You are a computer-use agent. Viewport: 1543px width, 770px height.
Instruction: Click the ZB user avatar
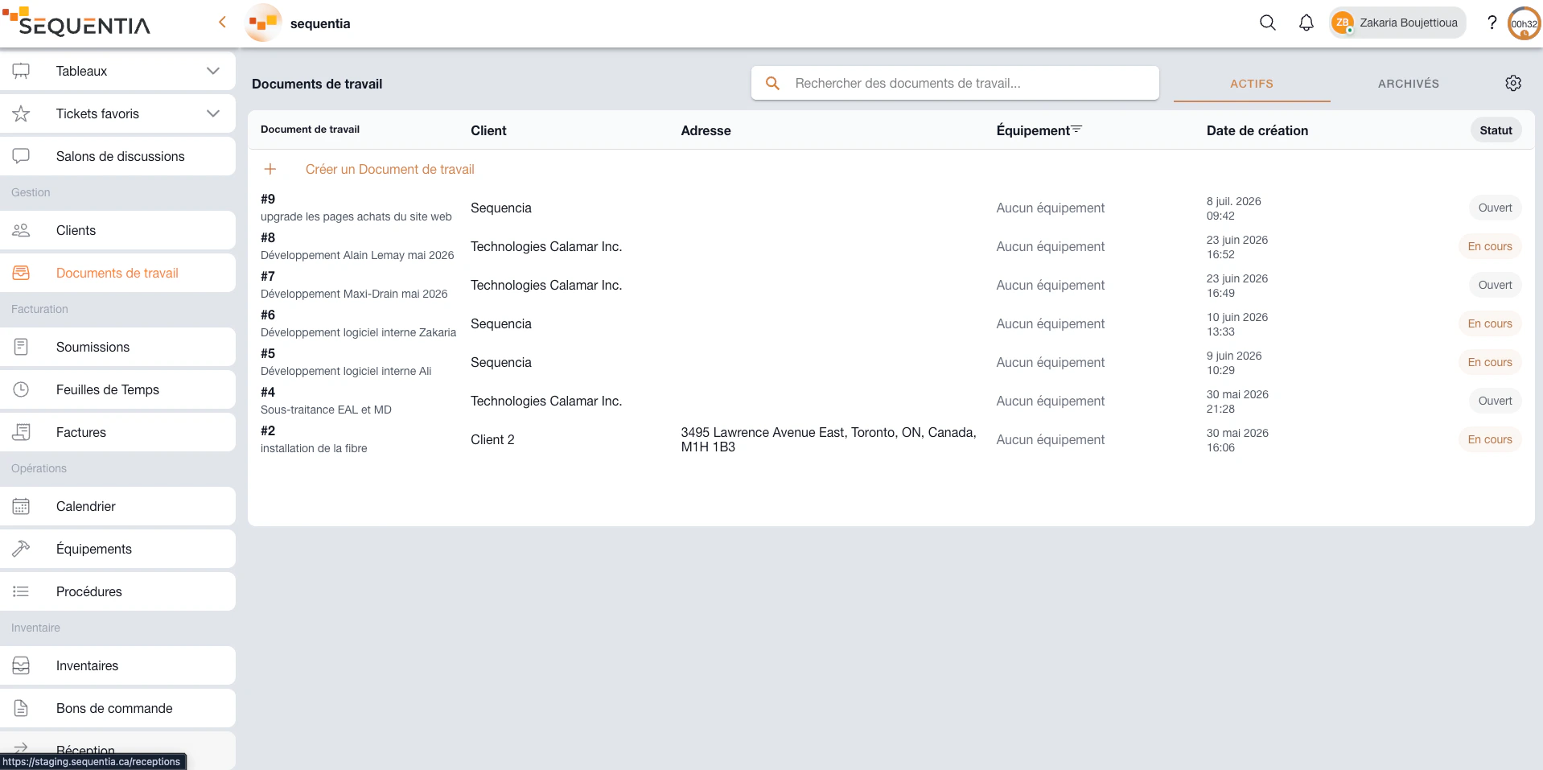(1342, 23)
